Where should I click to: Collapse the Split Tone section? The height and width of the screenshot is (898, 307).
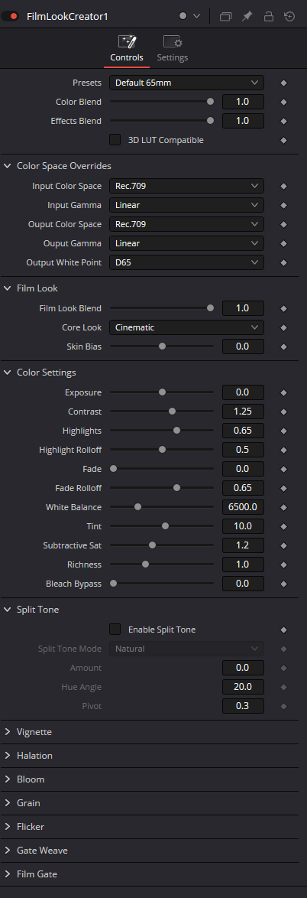pos(8,610)
